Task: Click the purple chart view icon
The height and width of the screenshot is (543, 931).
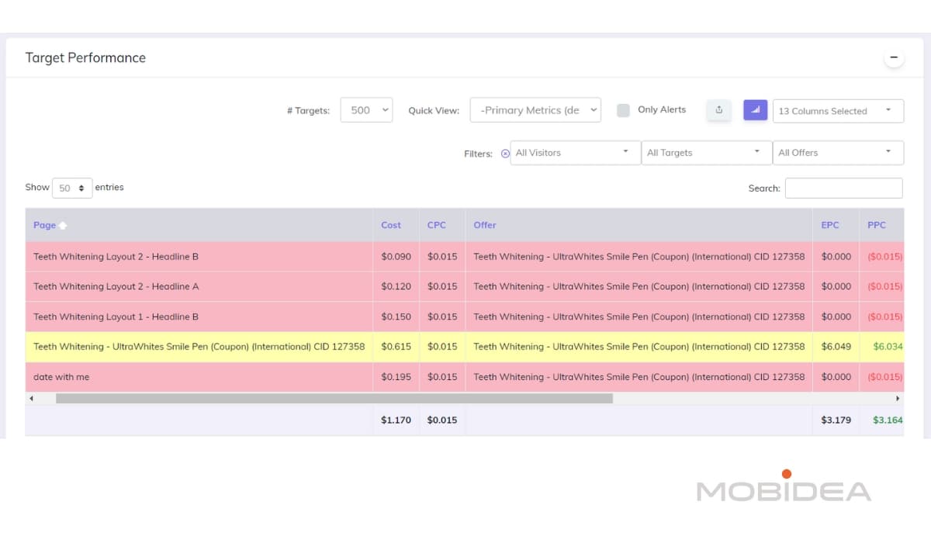Action: (756, 110)
